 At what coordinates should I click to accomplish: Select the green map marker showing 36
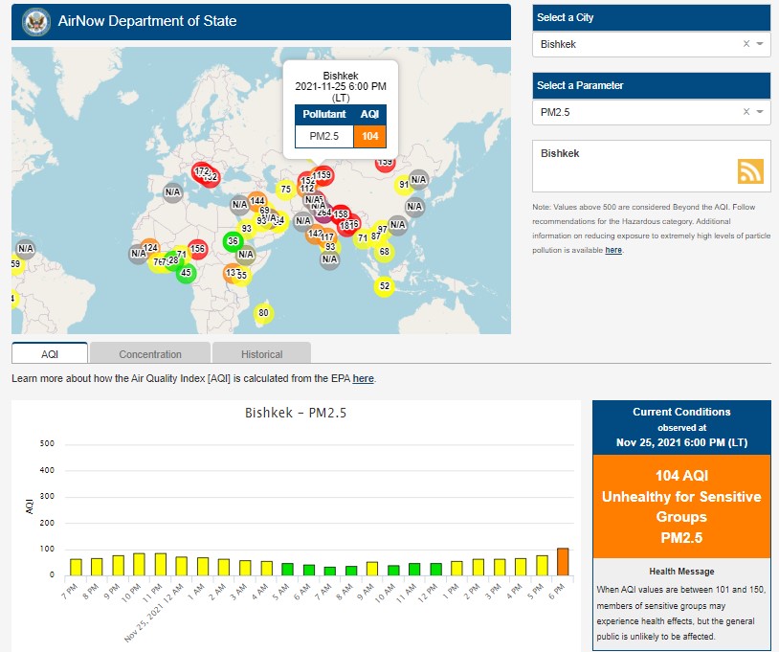point(233,241)
